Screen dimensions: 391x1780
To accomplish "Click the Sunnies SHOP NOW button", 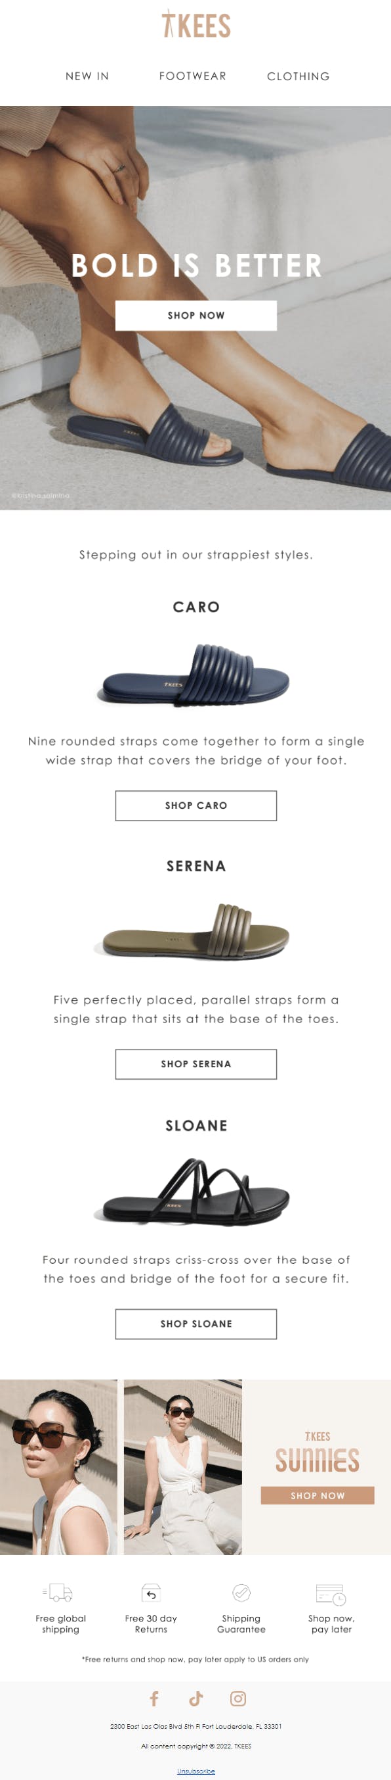I will pos(318,1495).
